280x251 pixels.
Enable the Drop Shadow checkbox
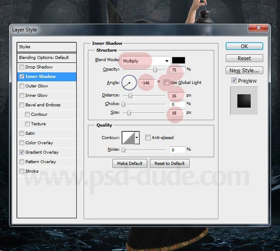pos(22,67)
